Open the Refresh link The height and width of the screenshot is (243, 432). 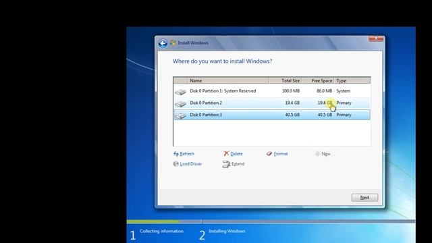coord(187,154)
